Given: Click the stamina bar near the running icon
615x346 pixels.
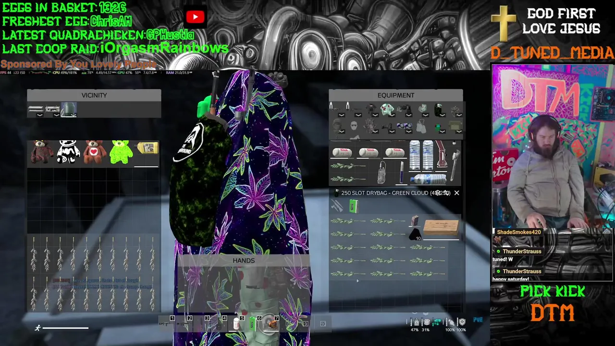Looking at the screenshot, I should coord(65,328).
